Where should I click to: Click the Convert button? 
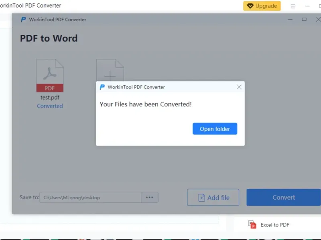(284, 197)
